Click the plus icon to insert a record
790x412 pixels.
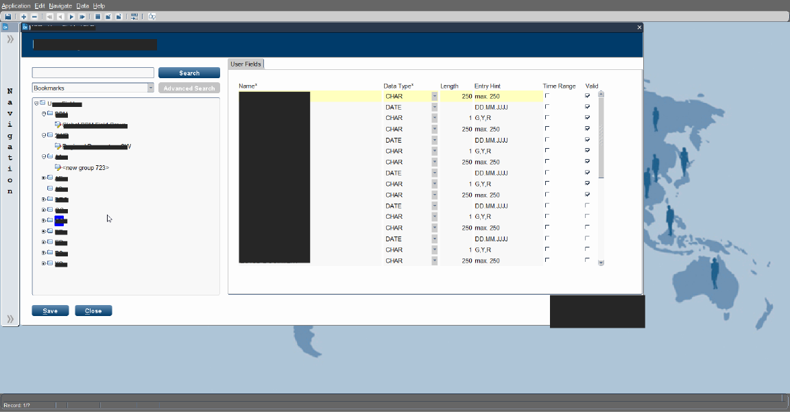23,16
